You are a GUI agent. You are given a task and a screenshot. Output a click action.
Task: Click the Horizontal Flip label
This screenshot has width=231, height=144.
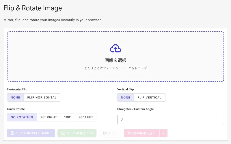(17, 89)
